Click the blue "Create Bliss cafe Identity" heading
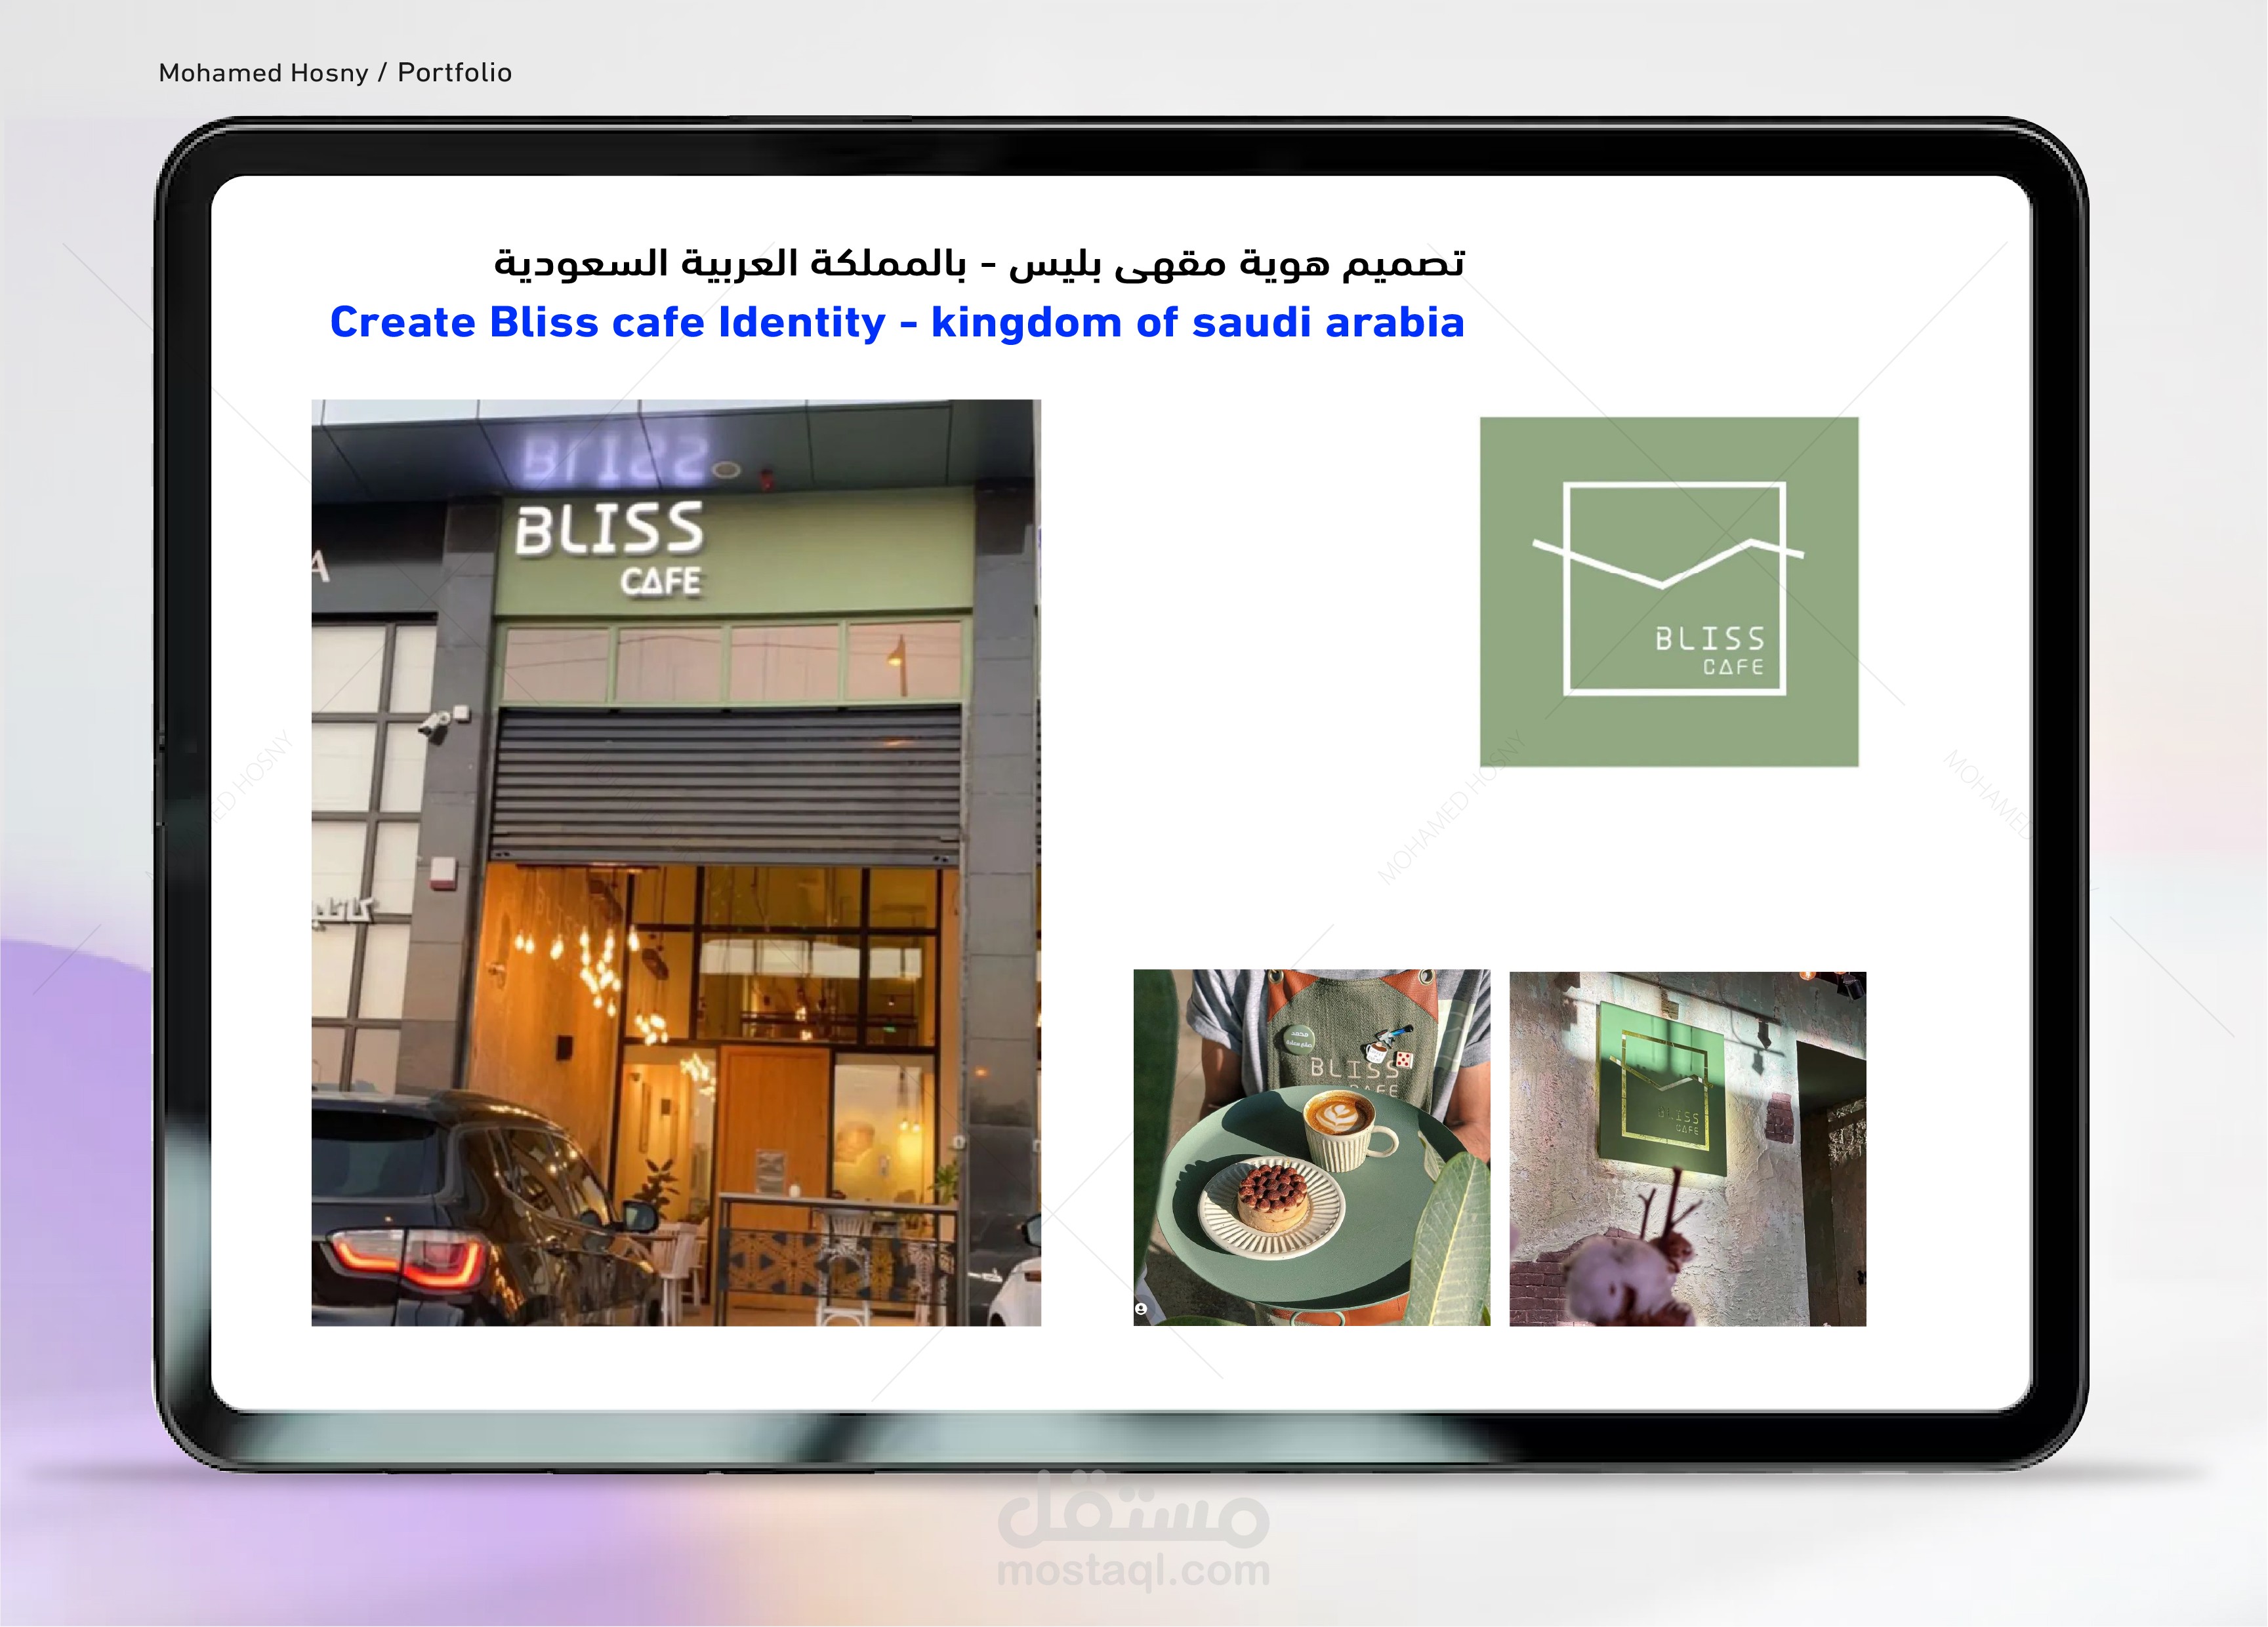Image resolution: width=2268 pixels, height=1627 pixels. pos(608,323)
